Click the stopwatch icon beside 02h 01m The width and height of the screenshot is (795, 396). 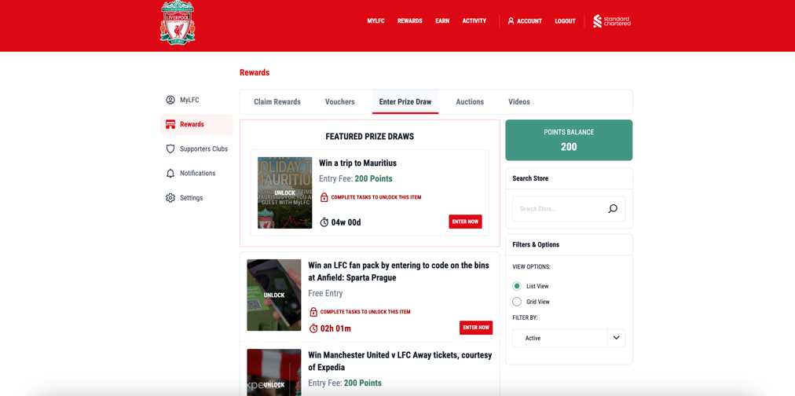[x=314, y=328]
